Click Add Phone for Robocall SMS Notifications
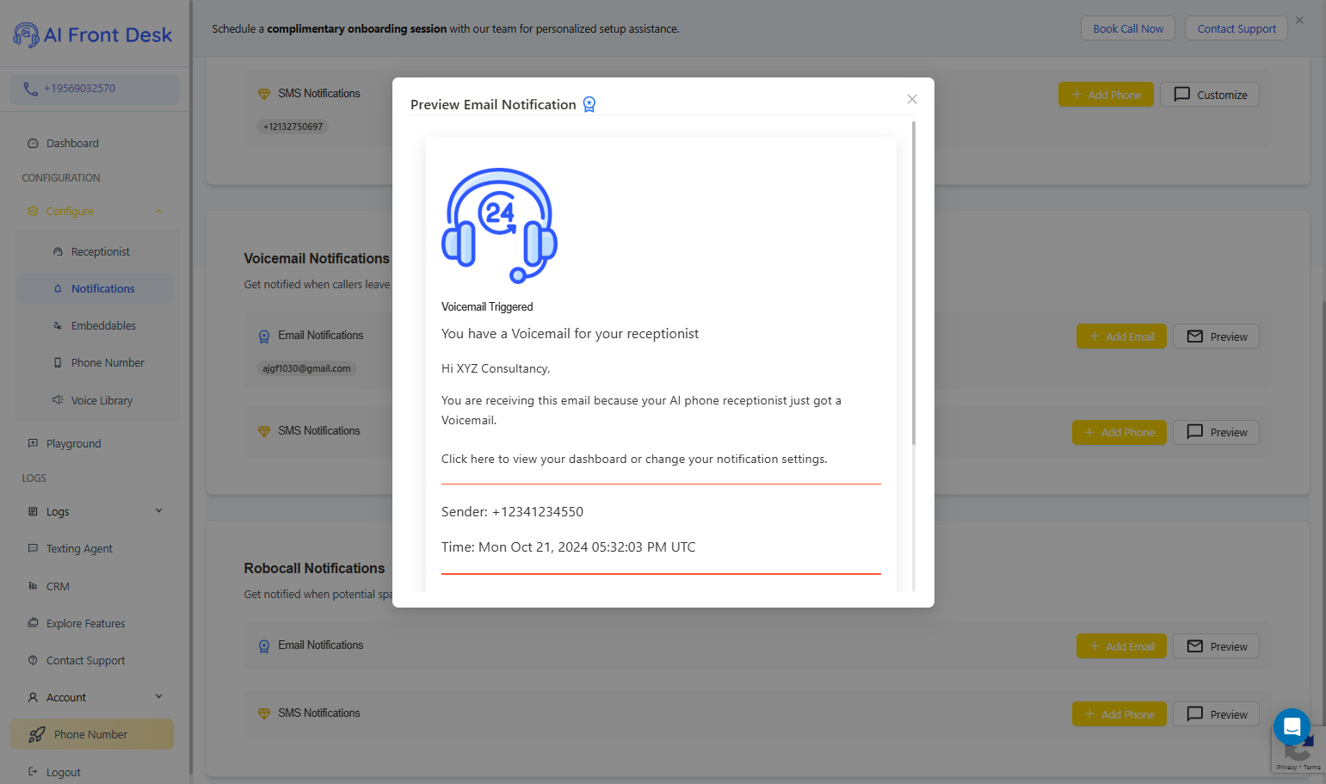 (x=1119, y=714)
